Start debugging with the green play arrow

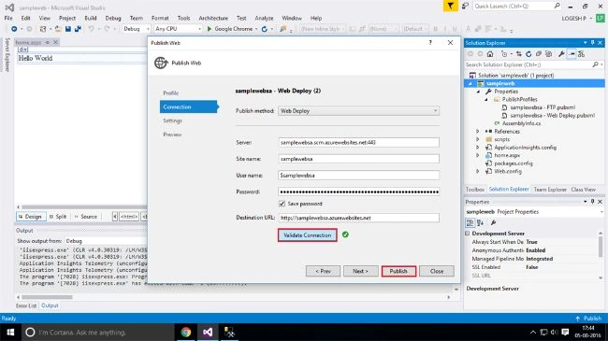210,29
